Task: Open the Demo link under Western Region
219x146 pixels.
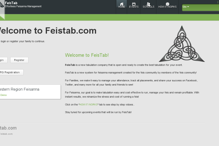Action: pos(3,95)
